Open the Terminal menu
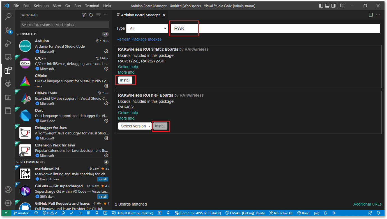 (92, 6)
